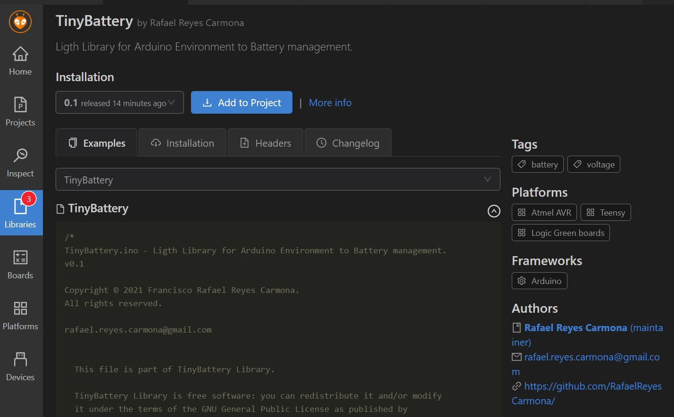Click Add to Project button
The height and width of the screenshot is (417, 674).
pyautogui.click(x=241, y=102)
